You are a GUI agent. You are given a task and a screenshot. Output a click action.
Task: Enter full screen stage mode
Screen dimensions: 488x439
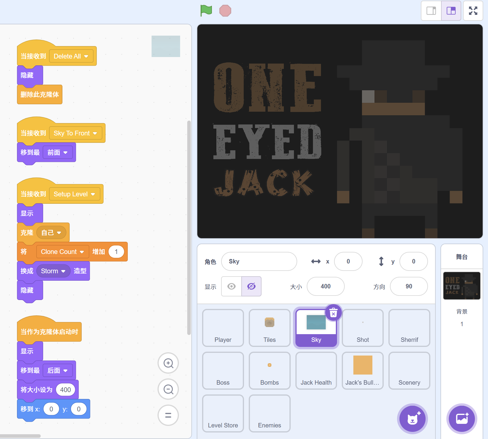473,11
